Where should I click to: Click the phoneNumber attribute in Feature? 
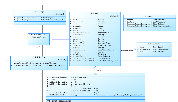coord(87,35)
